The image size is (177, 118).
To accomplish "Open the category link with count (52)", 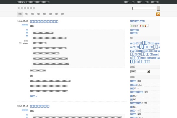I will (x=132, y=96).
